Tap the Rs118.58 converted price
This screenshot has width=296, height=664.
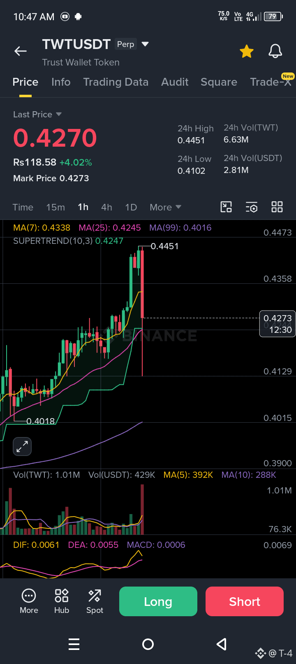(35, 162)
